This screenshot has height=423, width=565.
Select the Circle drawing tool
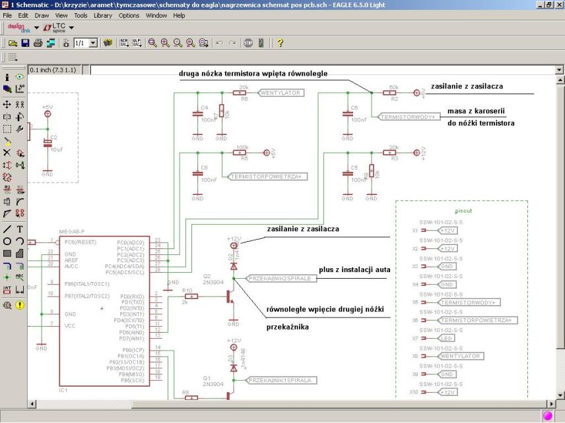[x=7, y=241]
